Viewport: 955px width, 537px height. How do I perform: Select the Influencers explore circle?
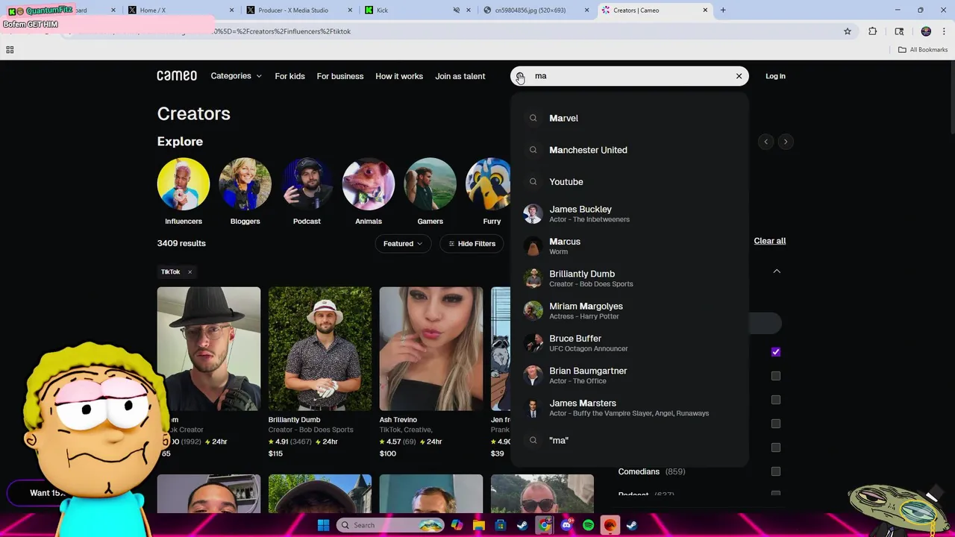[x=184, y=183]
